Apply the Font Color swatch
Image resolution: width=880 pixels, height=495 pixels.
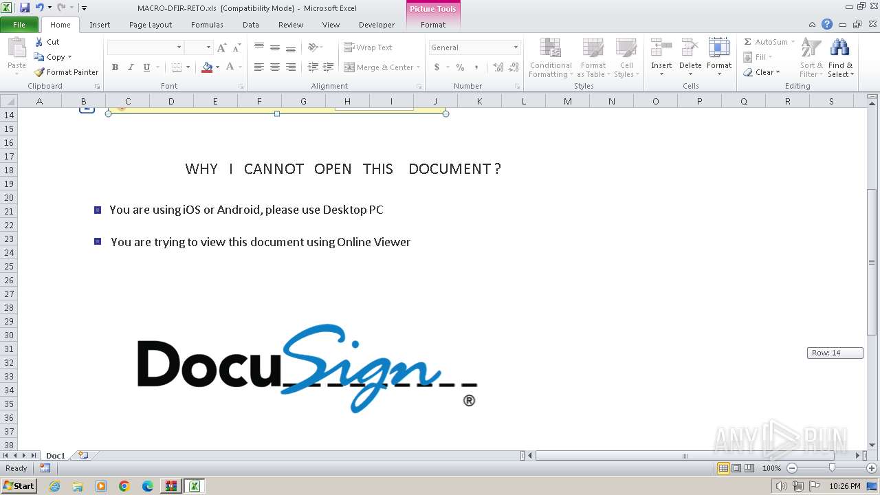click(230, 67)
